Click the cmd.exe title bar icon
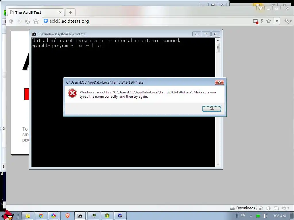Screen dimensions: 294x220 point(34,34)
